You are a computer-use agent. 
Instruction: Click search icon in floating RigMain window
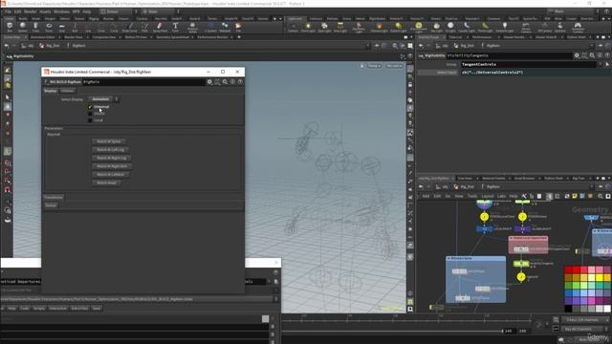(225, 82)
